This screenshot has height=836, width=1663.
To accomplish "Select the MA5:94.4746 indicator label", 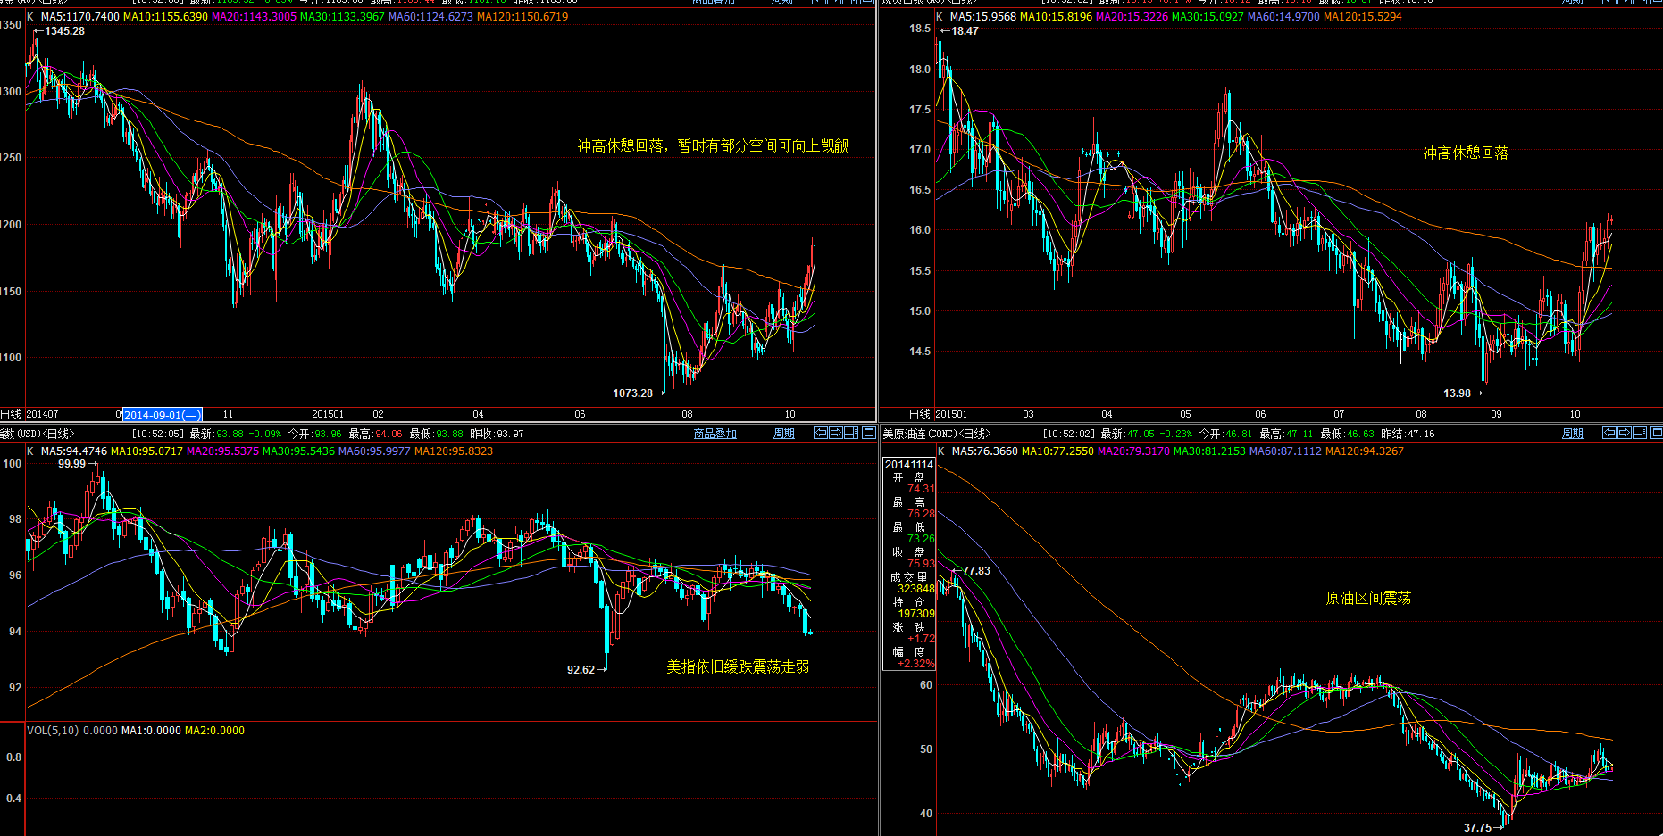I will point(74,451).
